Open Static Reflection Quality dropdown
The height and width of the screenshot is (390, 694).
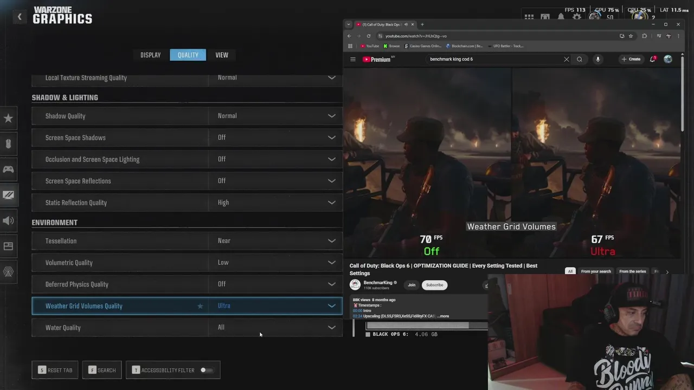[x=331, y=203]
